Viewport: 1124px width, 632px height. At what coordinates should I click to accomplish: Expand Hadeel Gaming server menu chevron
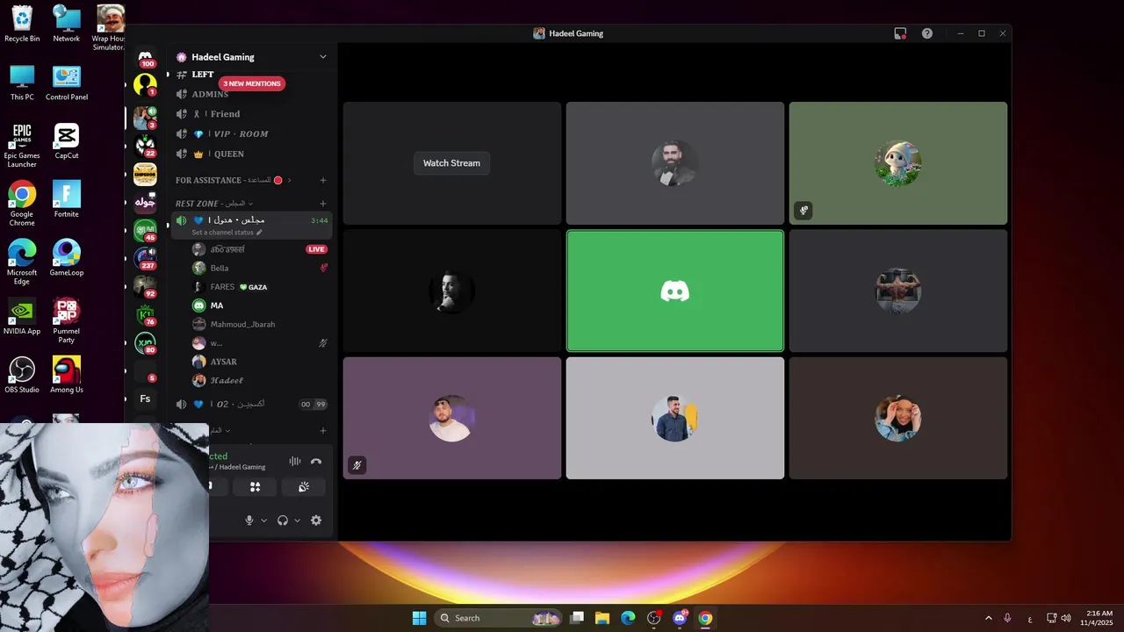pyautogui.click(x=322, y=57)
